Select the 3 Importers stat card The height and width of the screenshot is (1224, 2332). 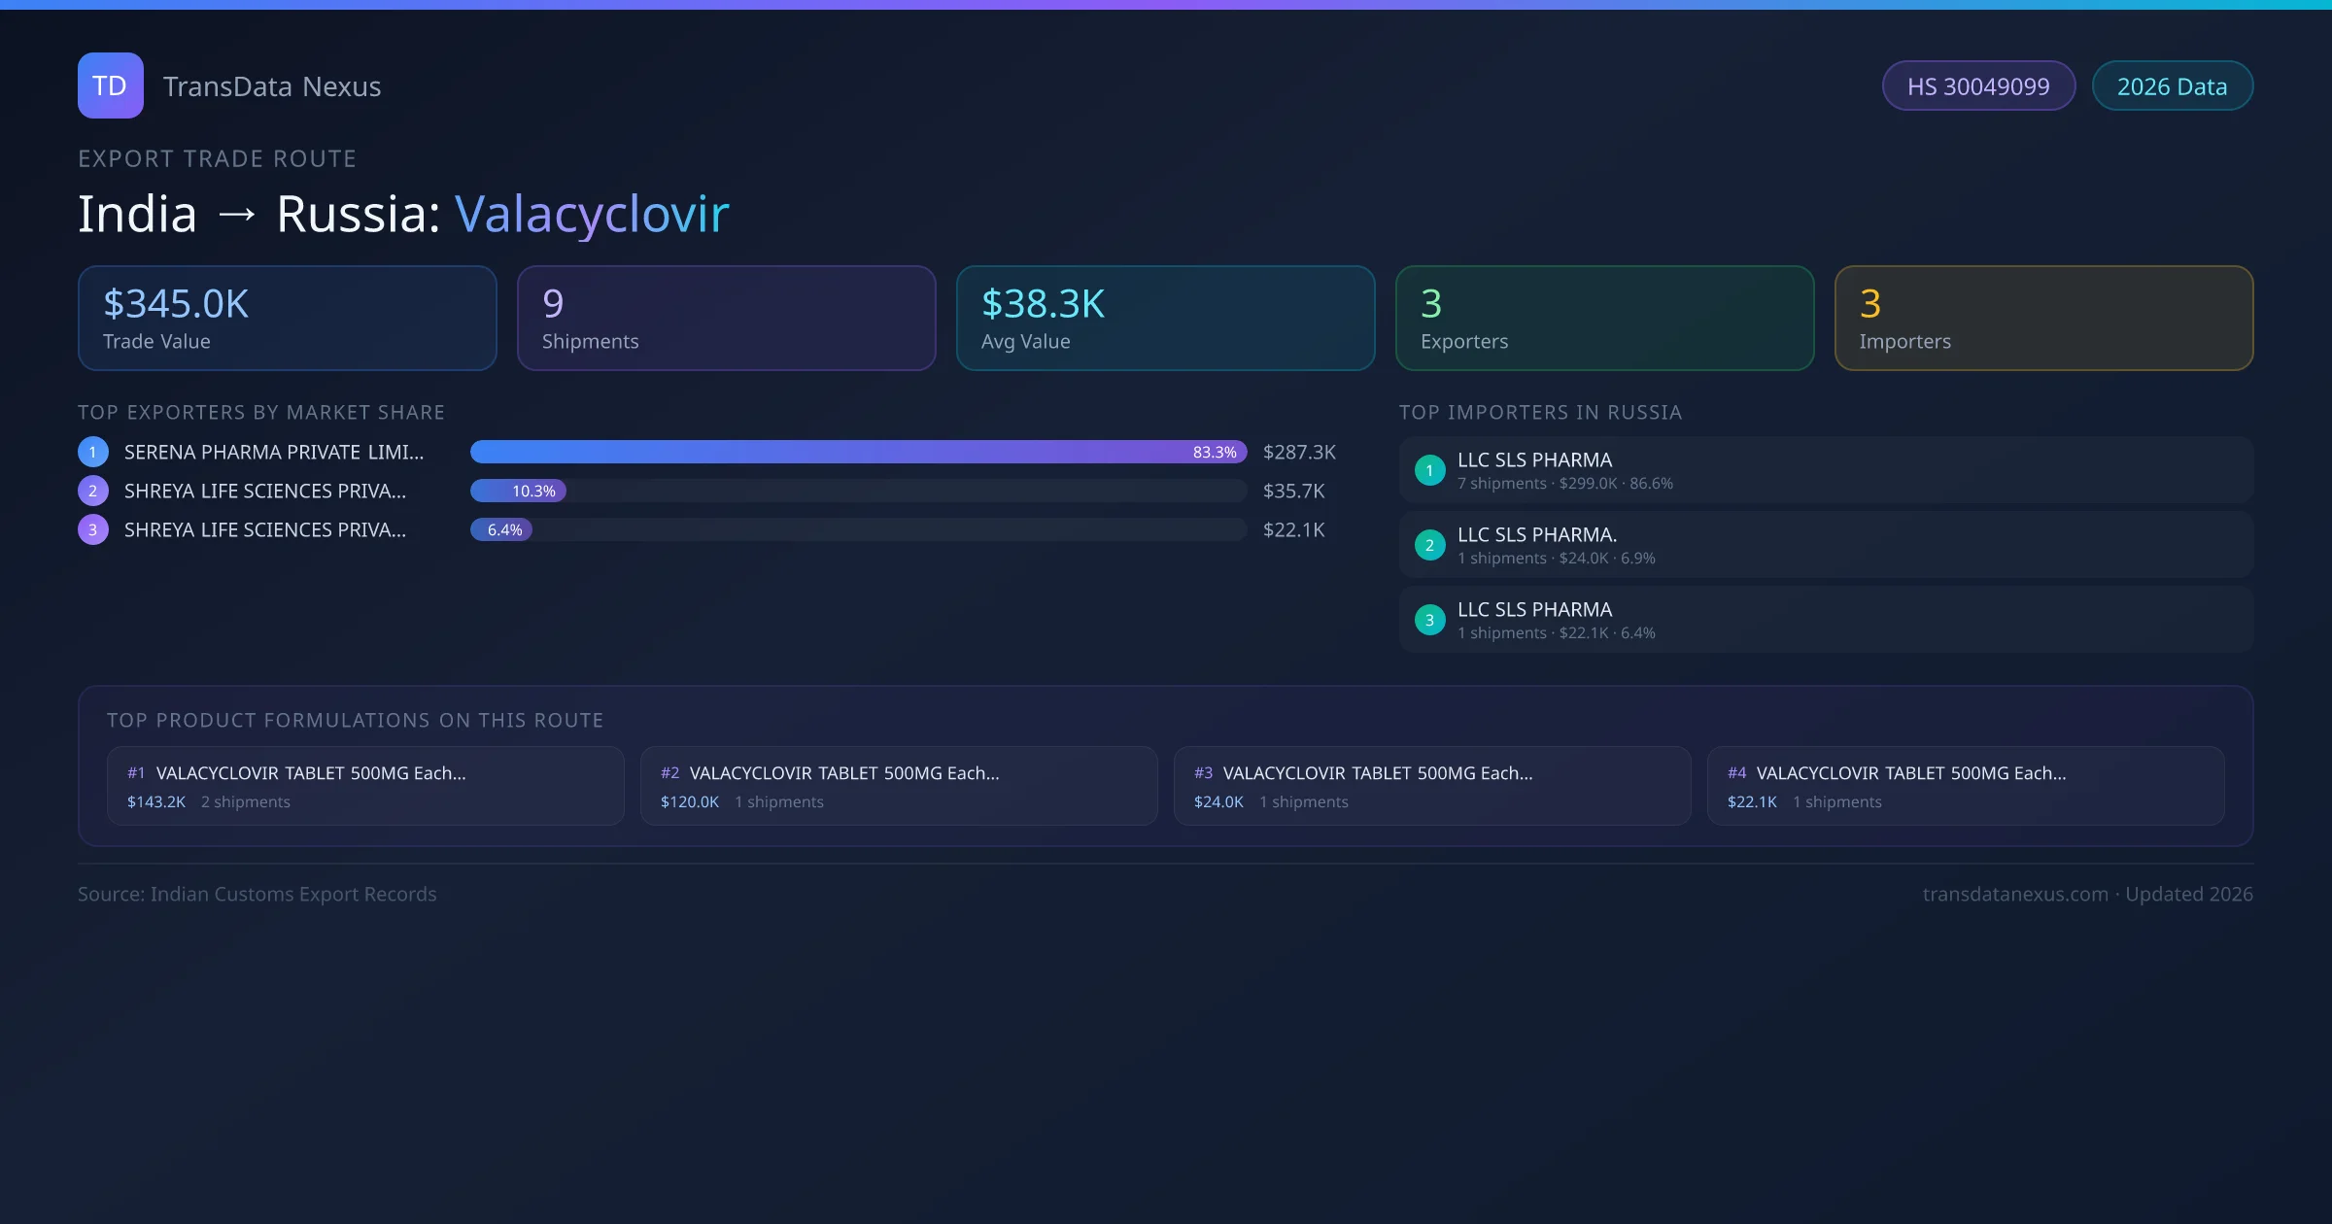(x=2043, y=318)
